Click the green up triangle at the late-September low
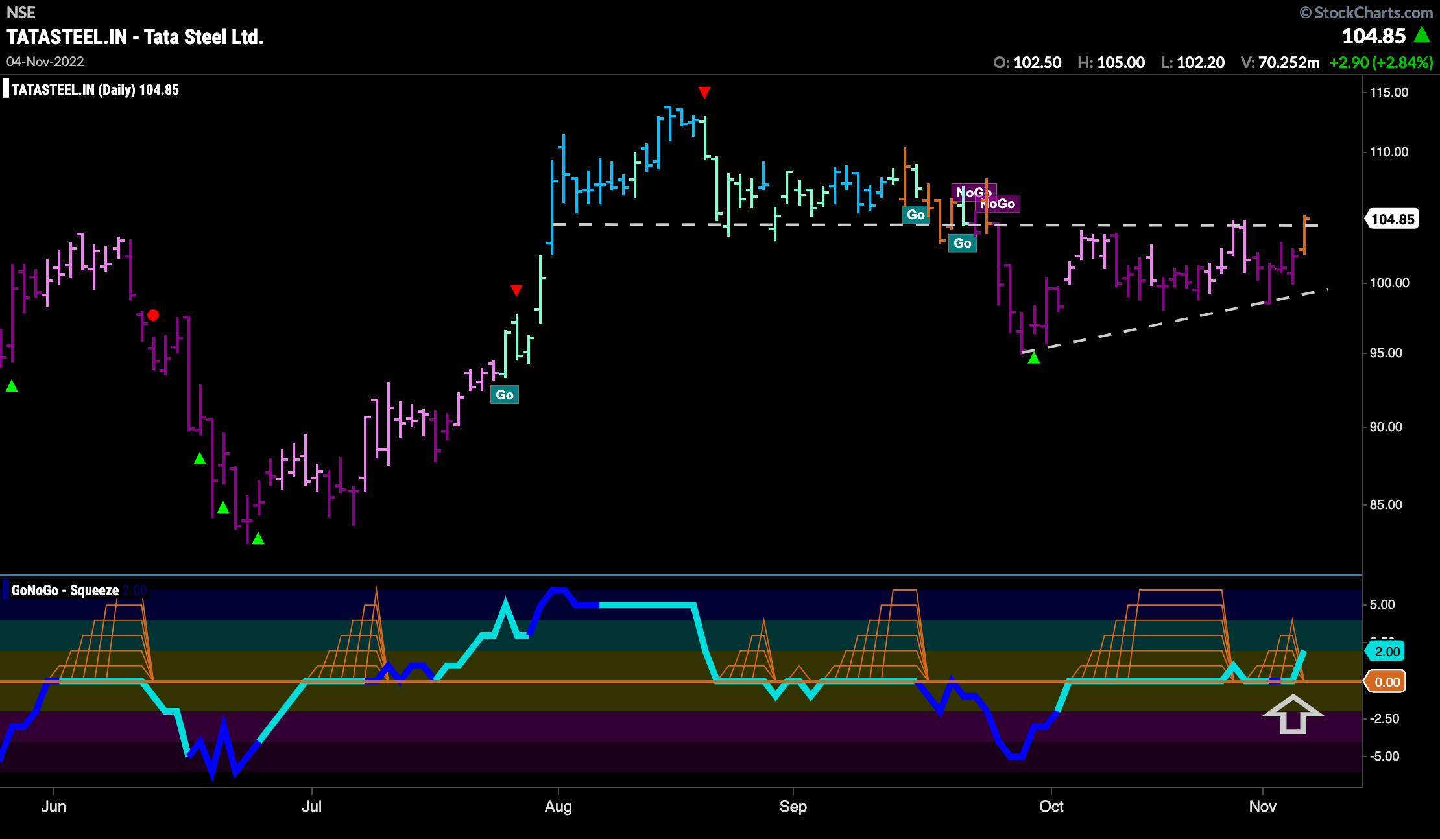The width and height of the screenshot is (1440, 839). pos(1034,358)
